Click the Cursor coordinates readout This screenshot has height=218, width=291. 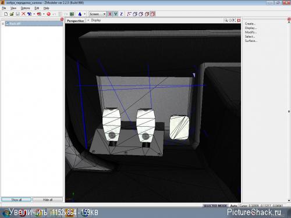(261, 206)
